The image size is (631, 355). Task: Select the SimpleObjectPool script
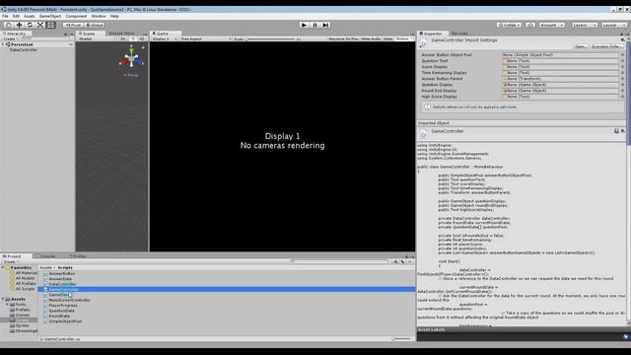(x=65, y=321)
